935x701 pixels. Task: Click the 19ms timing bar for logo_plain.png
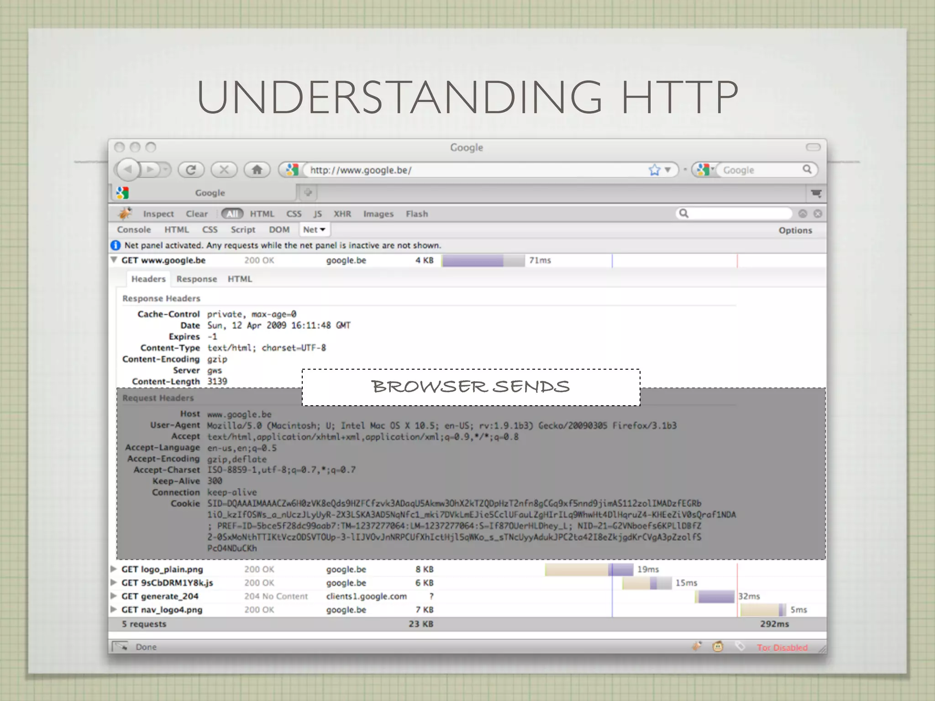(589, 570)
